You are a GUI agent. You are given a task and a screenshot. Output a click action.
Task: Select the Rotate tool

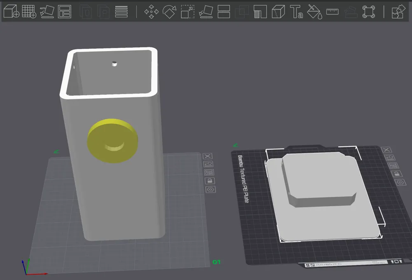[x=169, y=12]
